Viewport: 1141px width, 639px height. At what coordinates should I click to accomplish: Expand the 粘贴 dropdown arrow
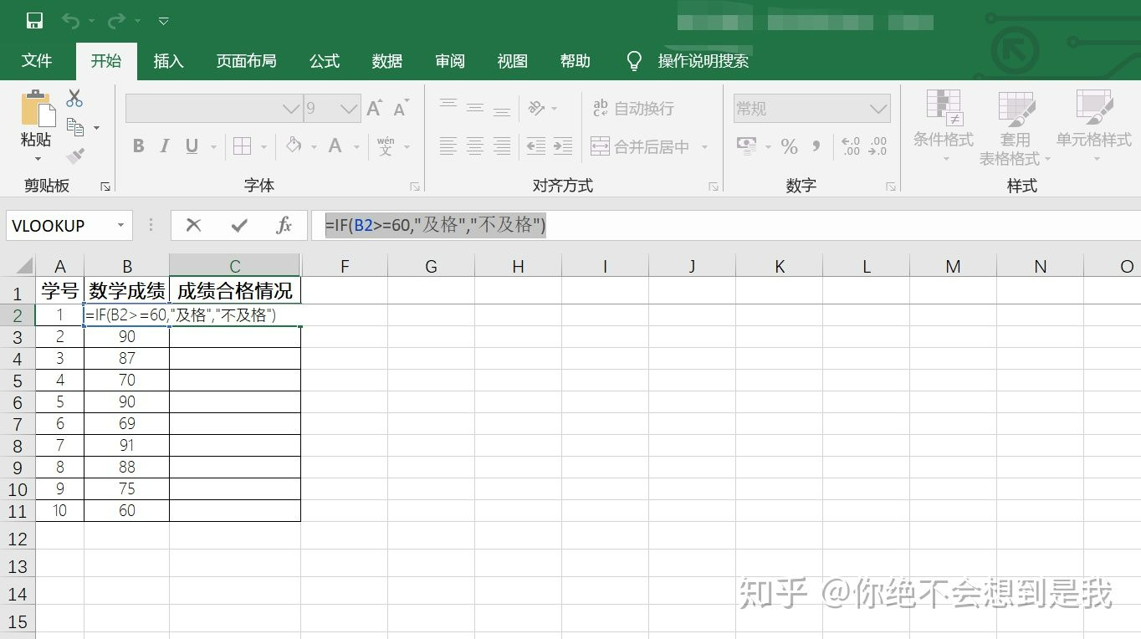click(x=37, y=159)
